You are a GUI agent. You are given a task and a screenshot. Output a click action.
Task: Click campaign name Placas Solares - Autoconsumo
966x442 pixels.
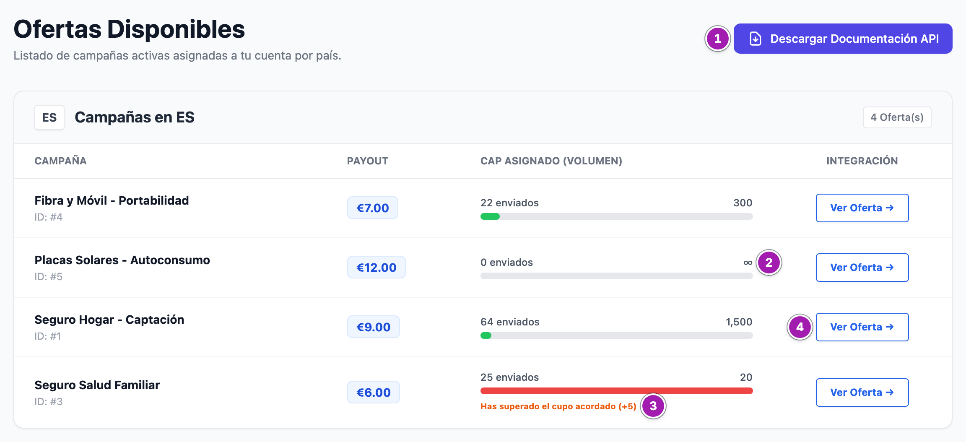(x=122, y=260)
